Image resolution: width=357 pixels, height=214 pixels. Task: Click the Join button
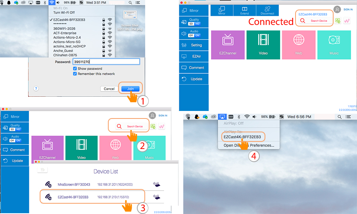(131, 89)
